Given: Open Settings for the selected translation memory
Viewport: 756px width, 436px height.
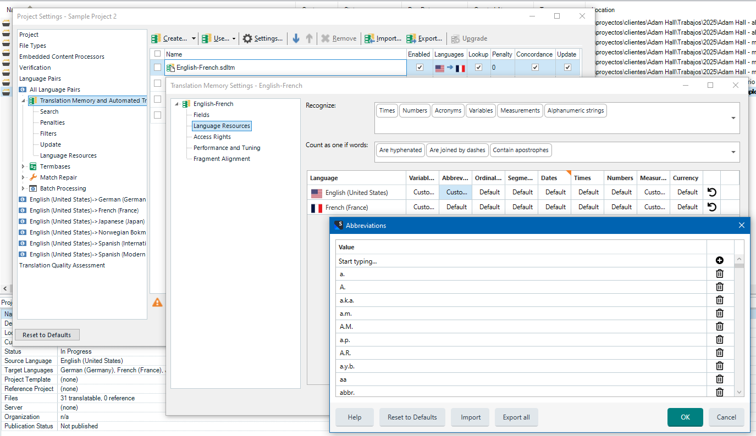Looking at the screenshot, I should pos(263,38).
